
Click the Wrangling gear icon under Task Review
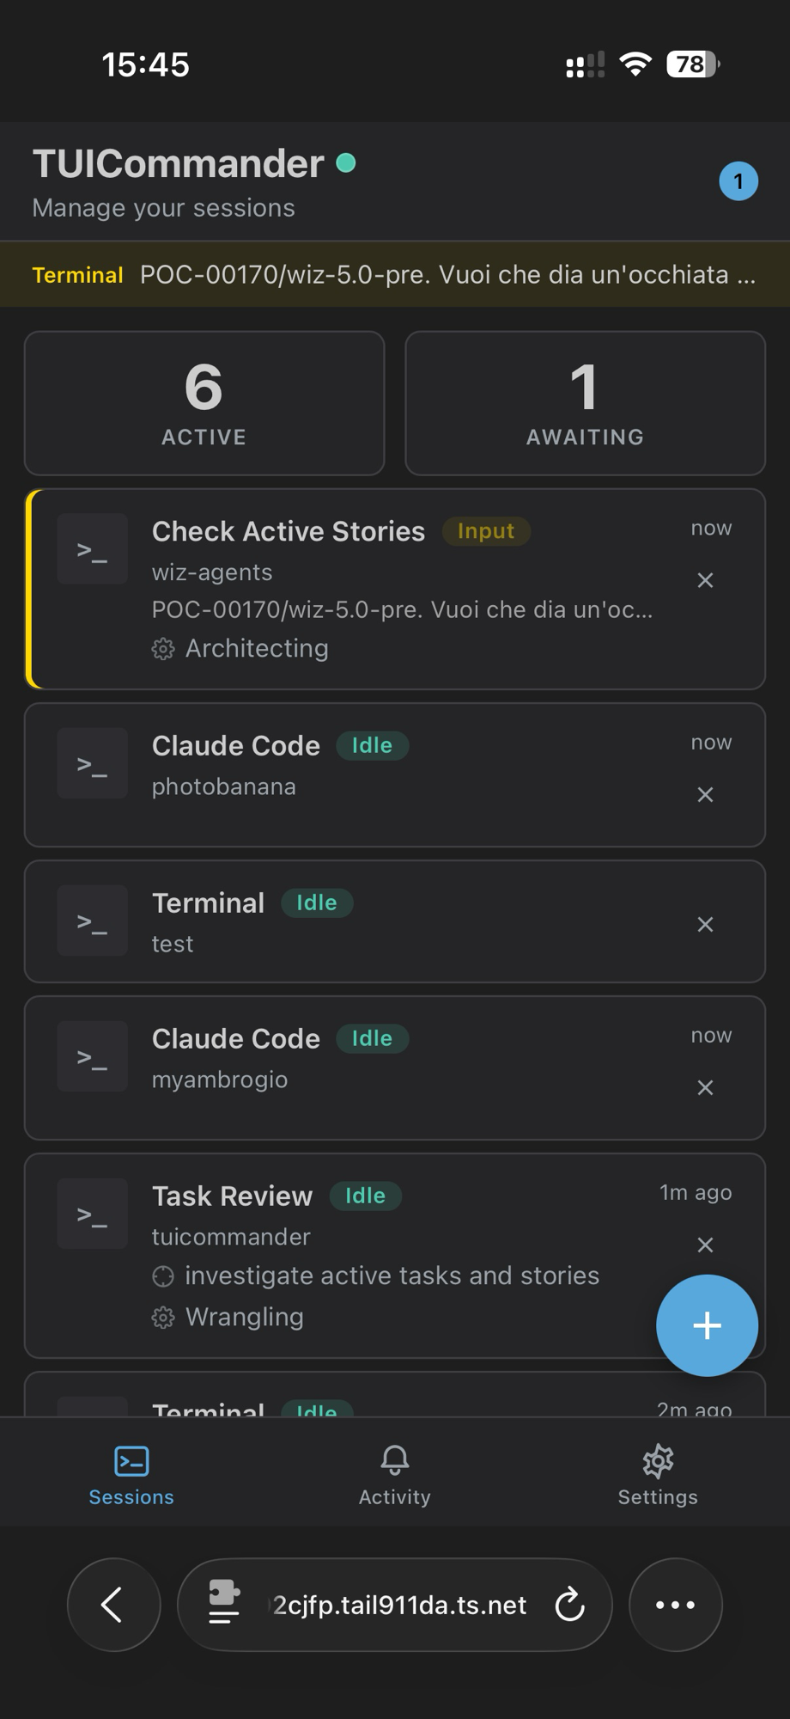[162, 1317]
